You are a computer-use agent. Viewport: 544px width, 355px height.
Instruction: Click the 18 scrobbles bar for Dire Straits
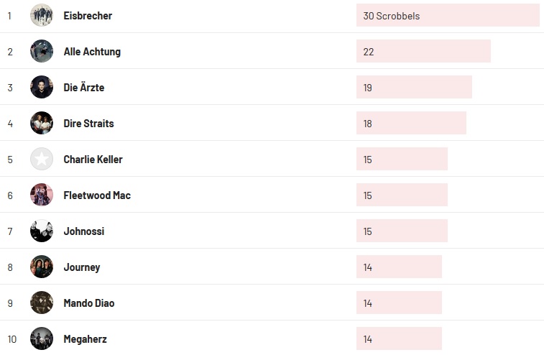[x=411, y=124]
